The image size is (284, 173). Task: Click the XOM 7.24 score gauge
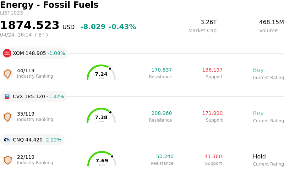click(101, 73)
